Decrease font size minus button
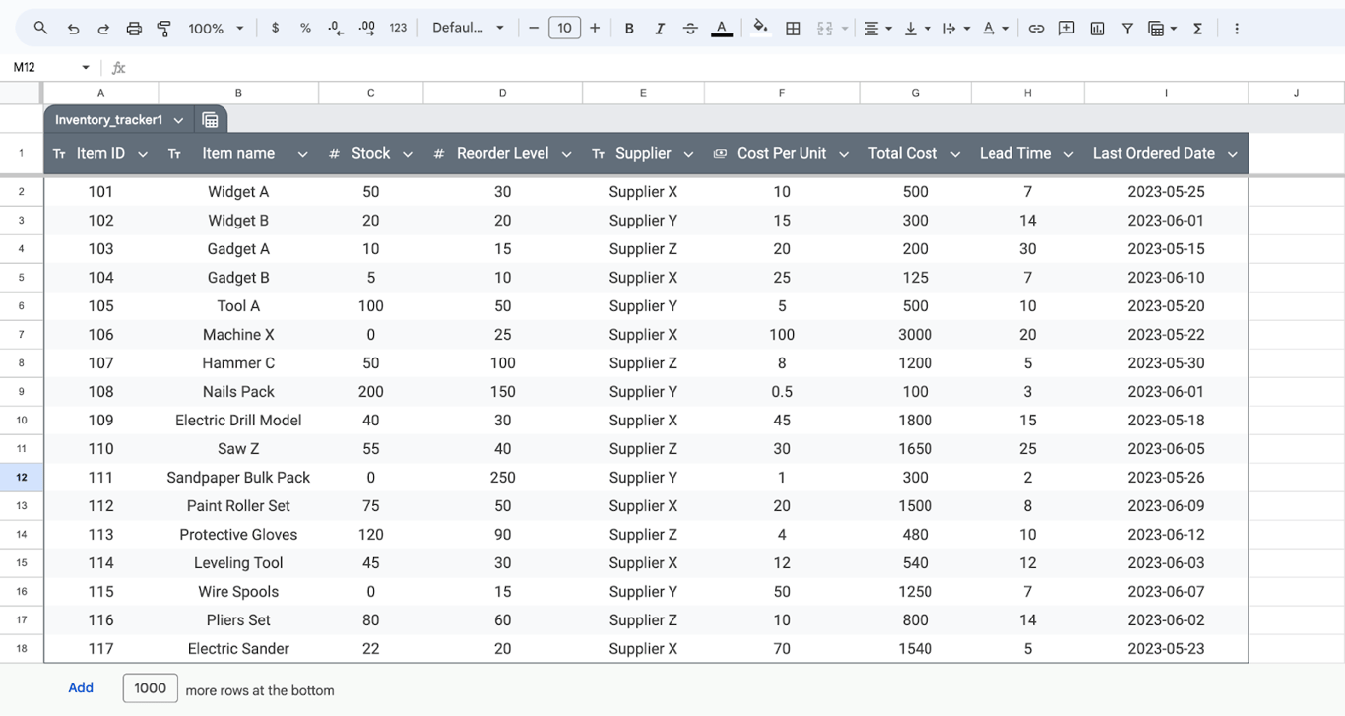 (x=534, y=28)
